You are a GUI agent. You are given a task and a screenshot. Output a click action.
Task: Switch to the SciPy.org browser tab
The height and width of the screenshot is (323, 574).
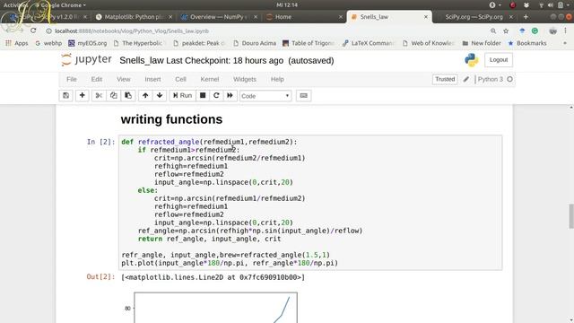(x=474, y=17)
